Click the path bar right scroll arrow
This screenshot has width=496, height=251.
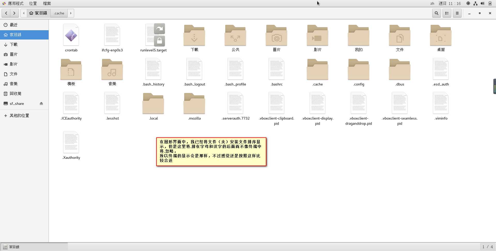[x=71, y=13]
